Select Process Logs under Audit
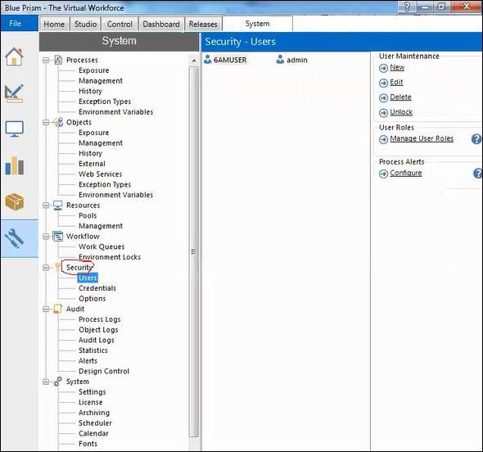The width and height of the screenshot is (483, 452). tap(100, 319)
